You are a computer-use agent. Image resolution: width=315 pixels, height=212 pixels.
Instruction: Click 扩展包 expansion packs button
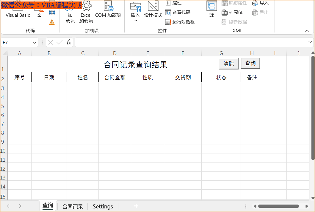tap(232, 13)
